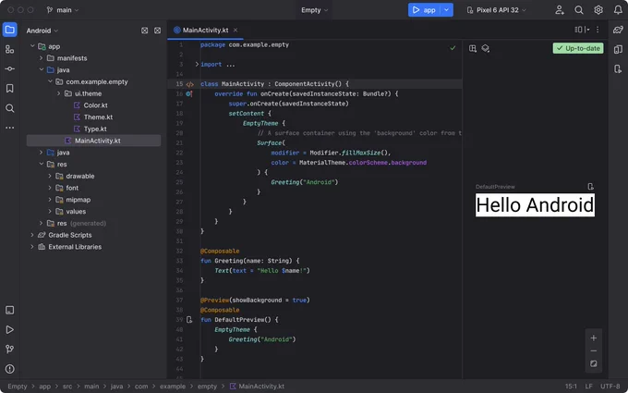Open IDE settings gear icon

click(598, 10)
